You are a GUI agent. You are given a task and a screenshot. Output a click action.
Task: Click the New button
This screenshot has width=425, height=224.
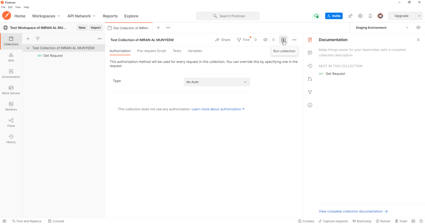82,28
